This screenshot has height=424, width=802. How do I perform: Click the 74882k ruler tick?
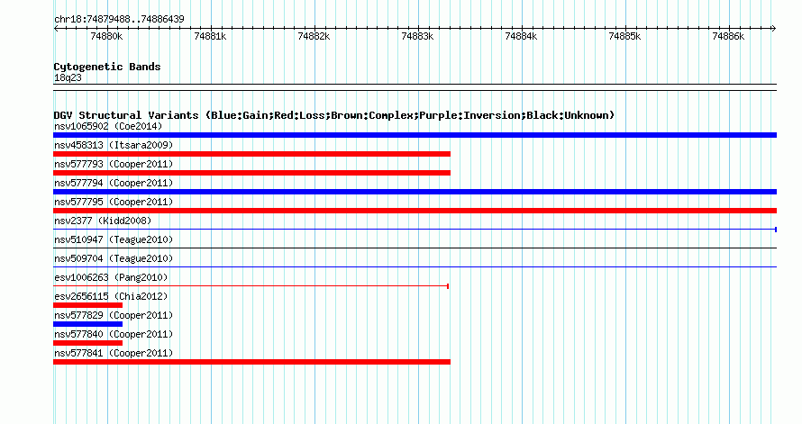(314, 36)
